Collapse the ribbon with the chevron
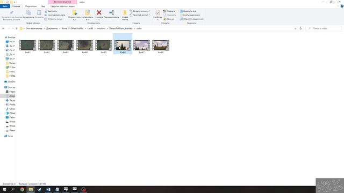344x193 pixels. pyautogui.click(x=338, y=6)
